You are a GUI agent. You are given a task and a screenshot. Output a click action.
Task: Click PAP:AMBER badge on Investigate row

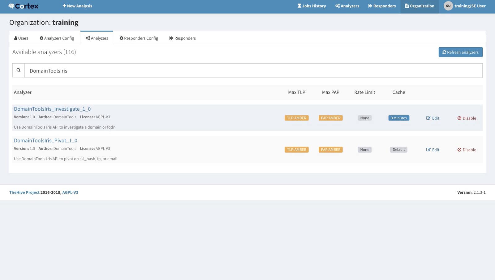click(x=330, y=118)
